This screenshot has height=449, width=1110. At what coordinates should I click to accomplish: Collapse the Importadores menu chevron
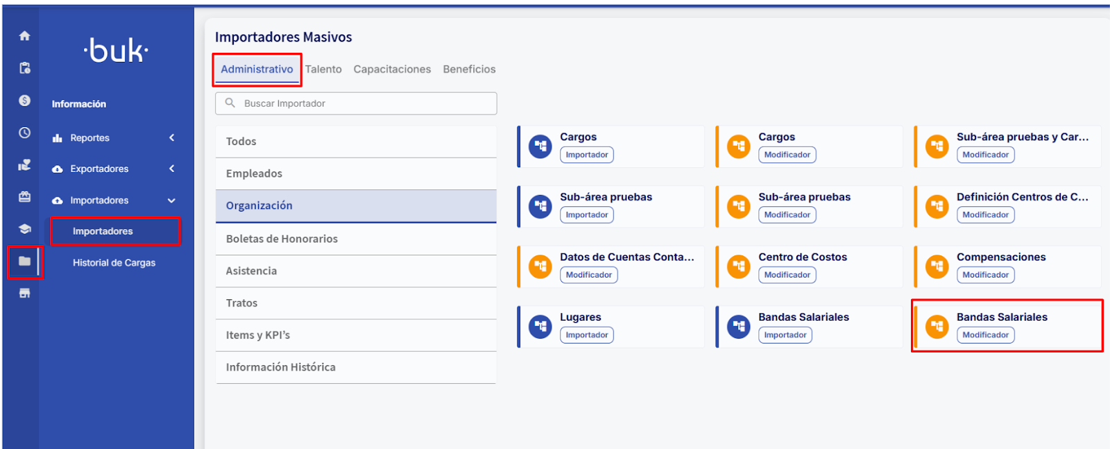tap(171, 201)
